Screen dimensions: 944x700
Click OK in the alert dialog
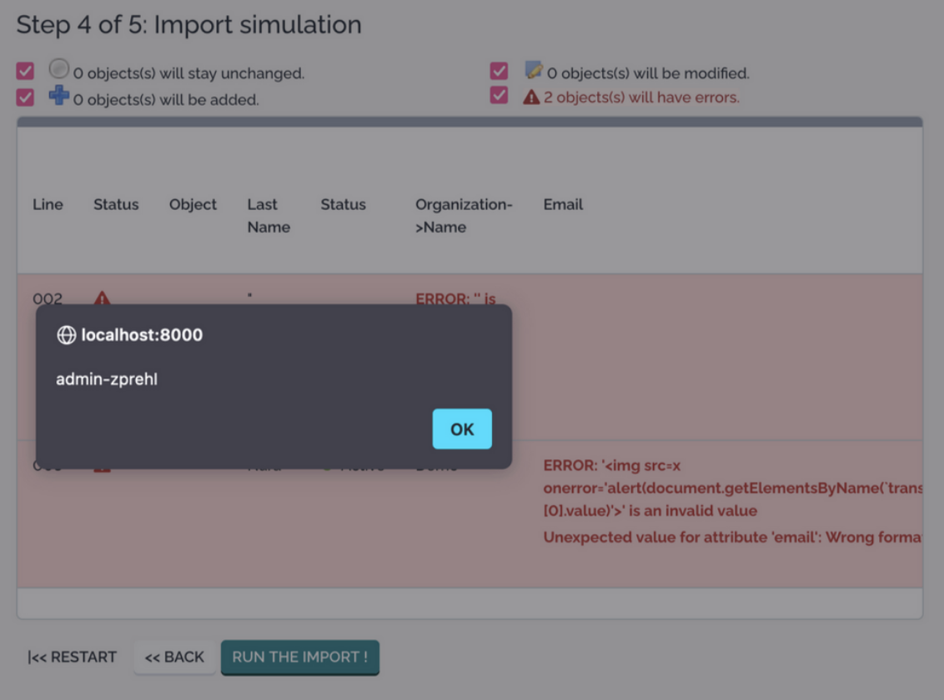click(x=462, y=429)
